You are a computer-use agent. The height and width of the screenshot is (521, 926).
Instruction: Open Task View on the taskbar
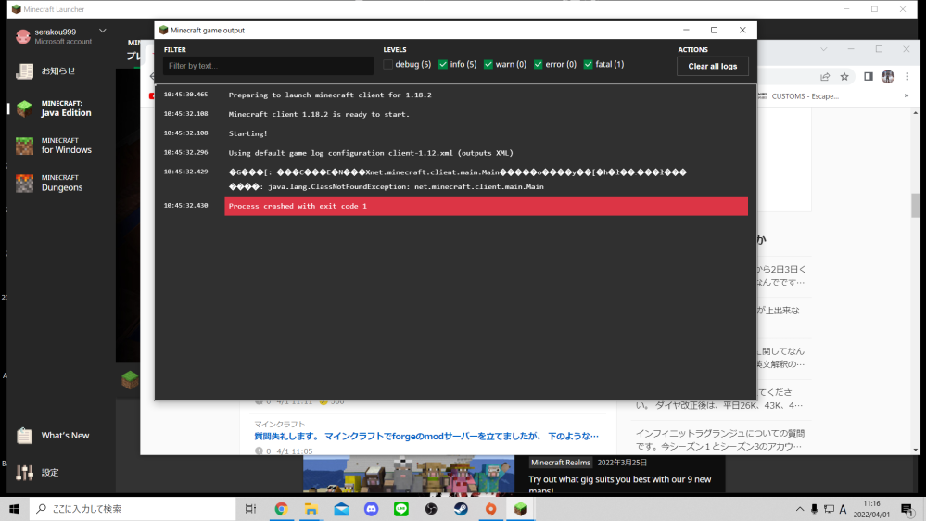point(250,509)
